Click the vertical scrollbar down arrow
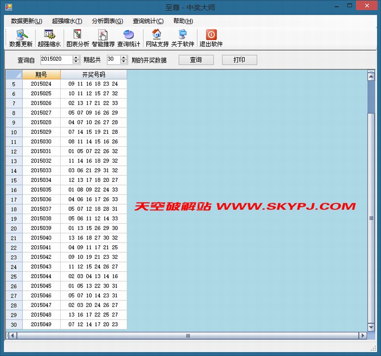The width and height of the screenshot is (381, 356). pos(371,327)
